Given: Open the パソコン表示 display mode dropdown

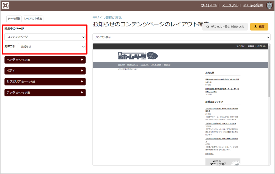Looking at the screenshot, I should tap(181, 37).
